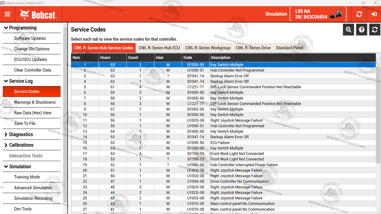This screenshot has width=381, height=214.
Task: Sort by the Description column header
Action: click(x=293, y=57)
